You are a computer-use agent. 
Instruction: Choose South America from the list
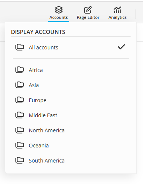[x=71, y=161]
